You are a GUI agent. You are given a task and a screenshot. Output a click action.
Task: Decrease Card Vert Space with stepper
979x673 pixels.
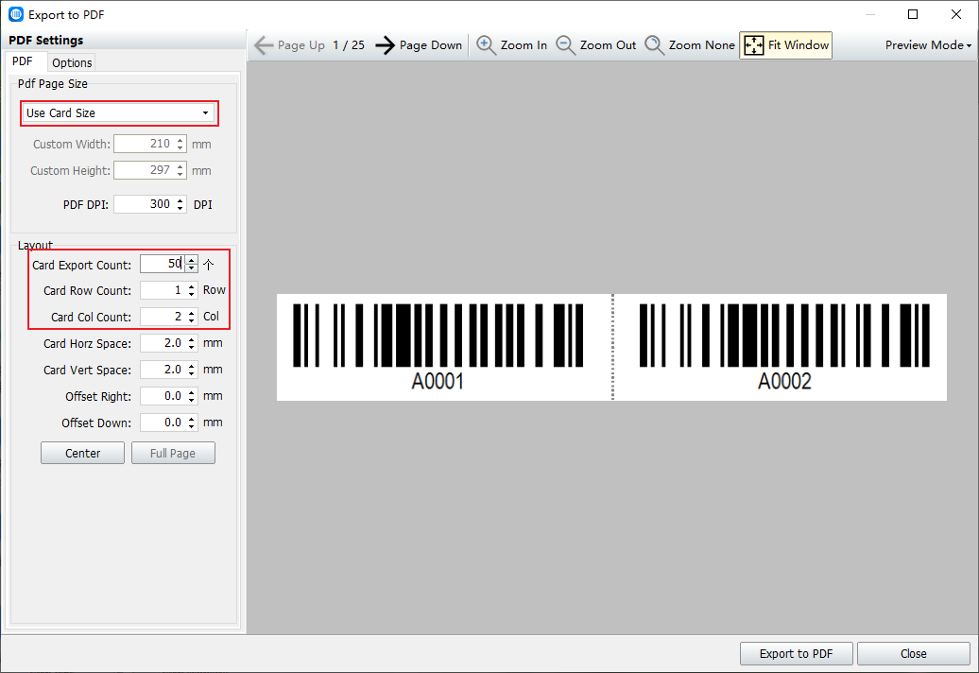(x=192, y=374)
